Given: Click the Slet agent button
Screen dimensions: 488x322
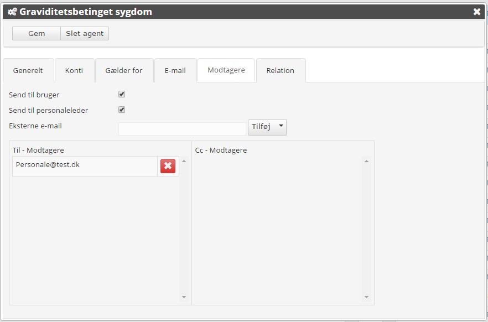Looking at the screenshot, I should click(84, 33).
